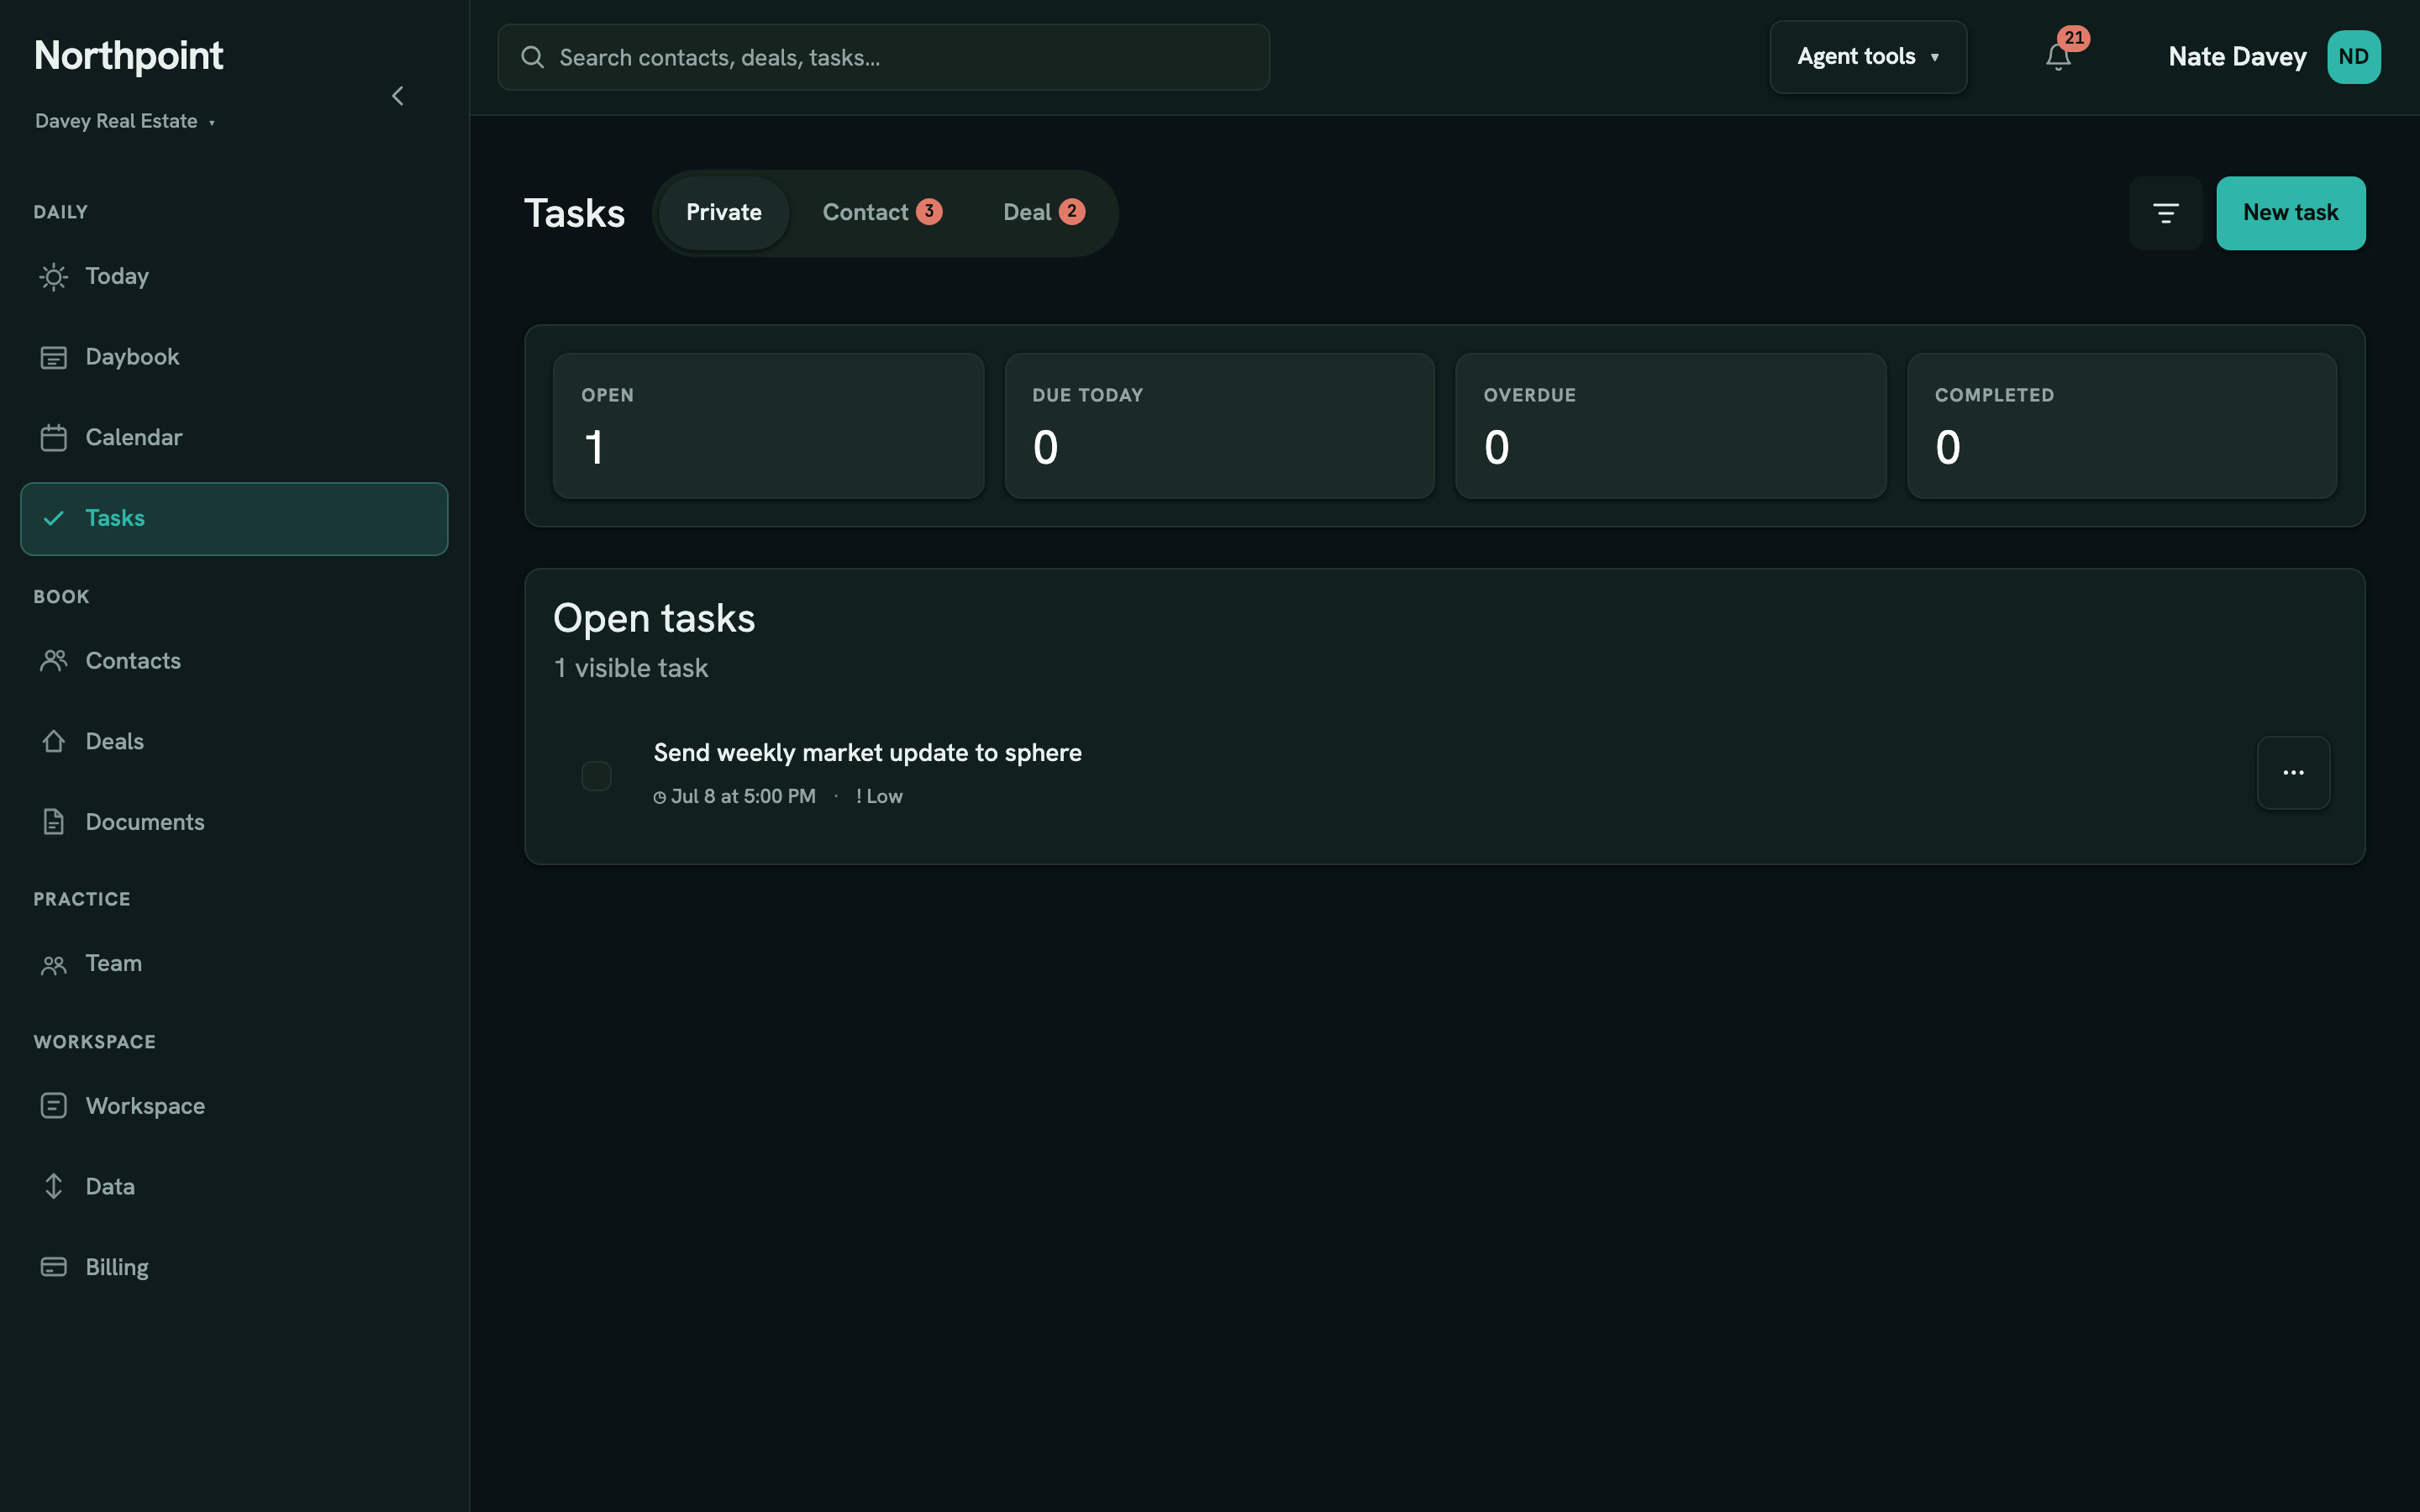
Task: Click the Billing card icon
Action: tap(54, 1267)
